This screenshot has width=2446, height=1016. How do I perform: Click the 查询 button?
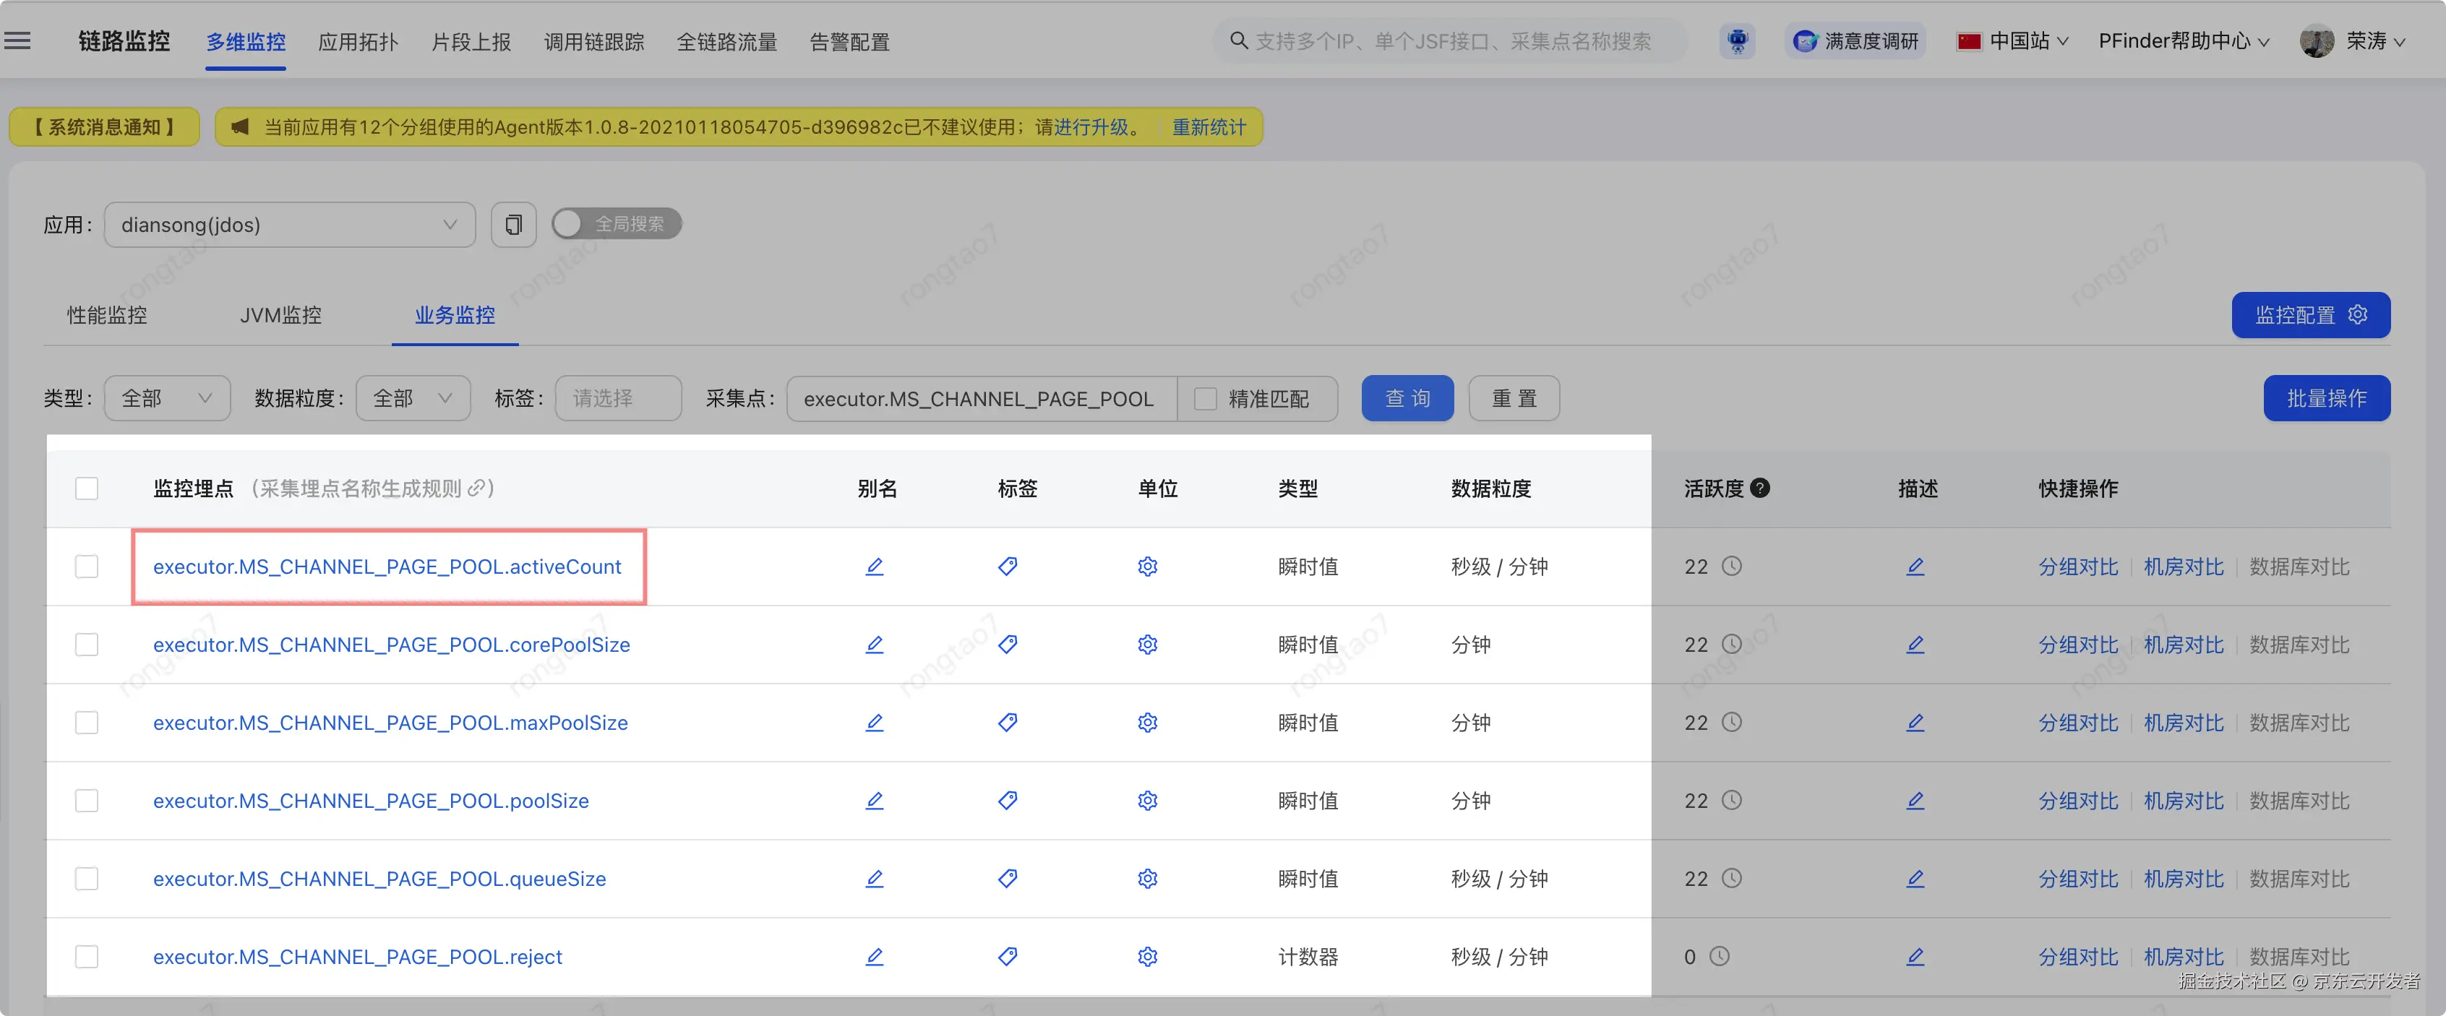(x=1407, y=399)
